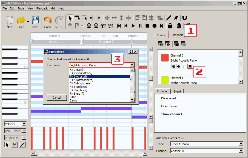The image size is (248, 158).
Task: Save the current MIDI file
Action: coord(35,22)
